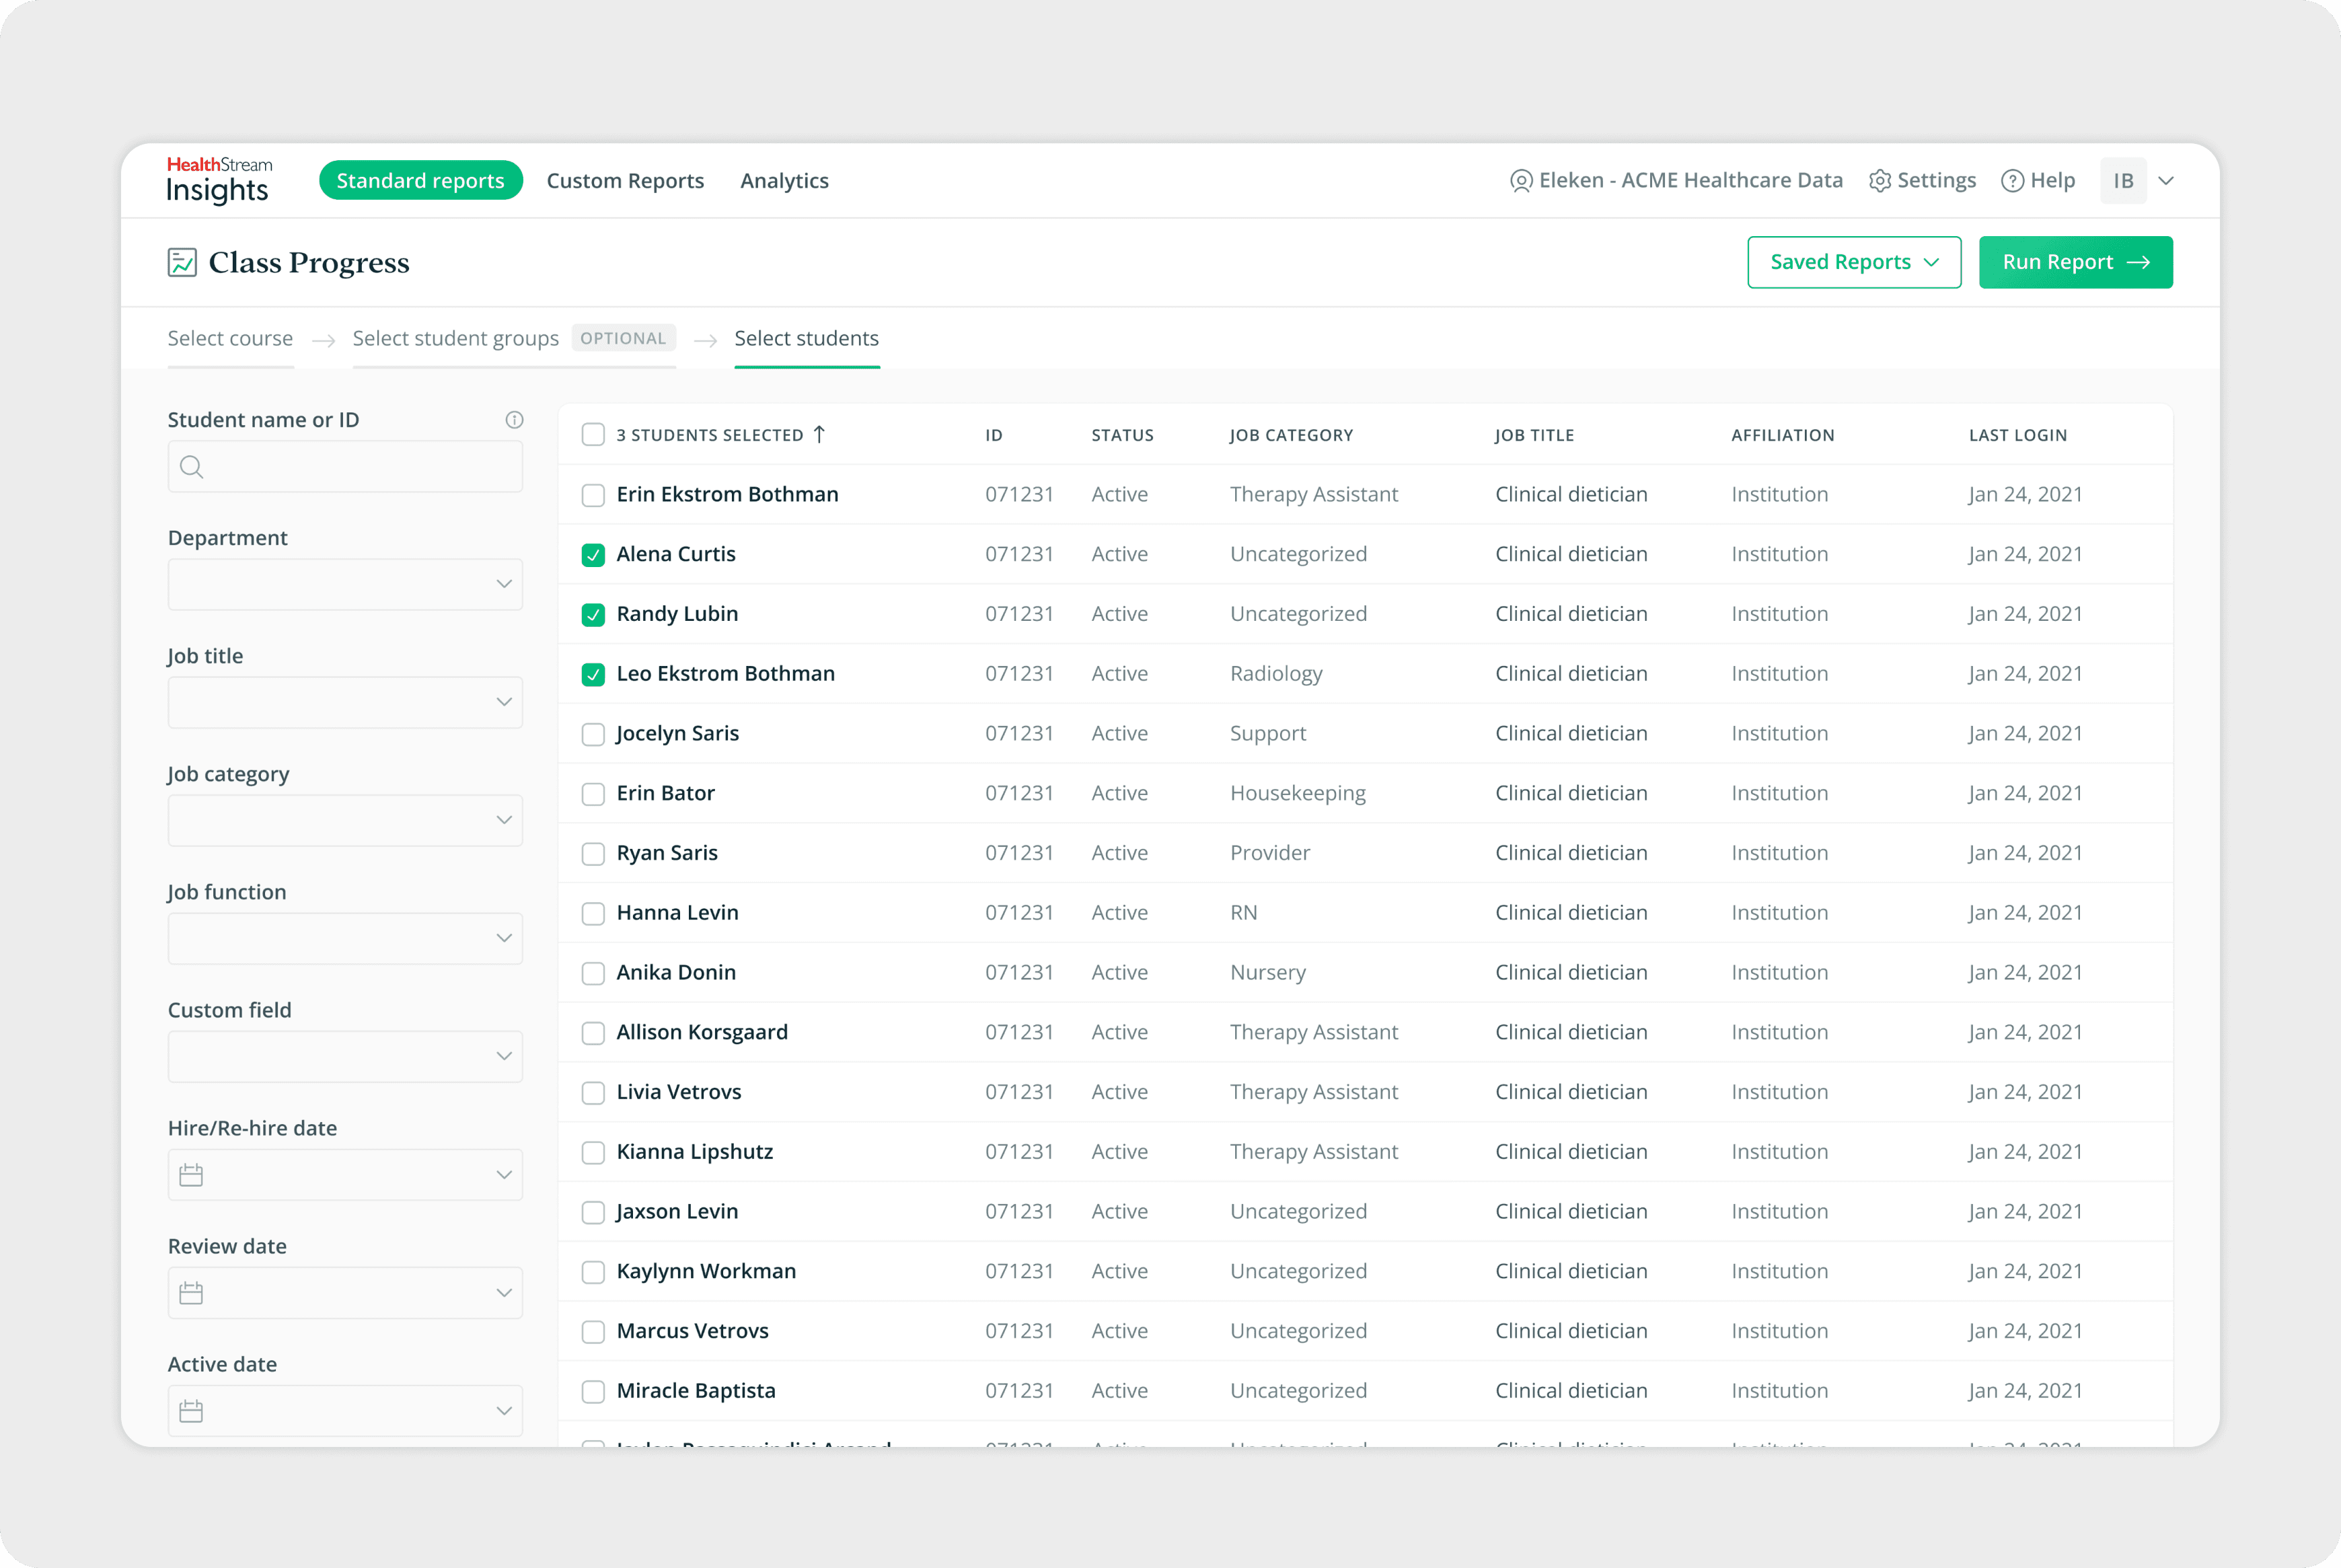
Task: Click the Run Report button
Action: (x=2075, y=262)
